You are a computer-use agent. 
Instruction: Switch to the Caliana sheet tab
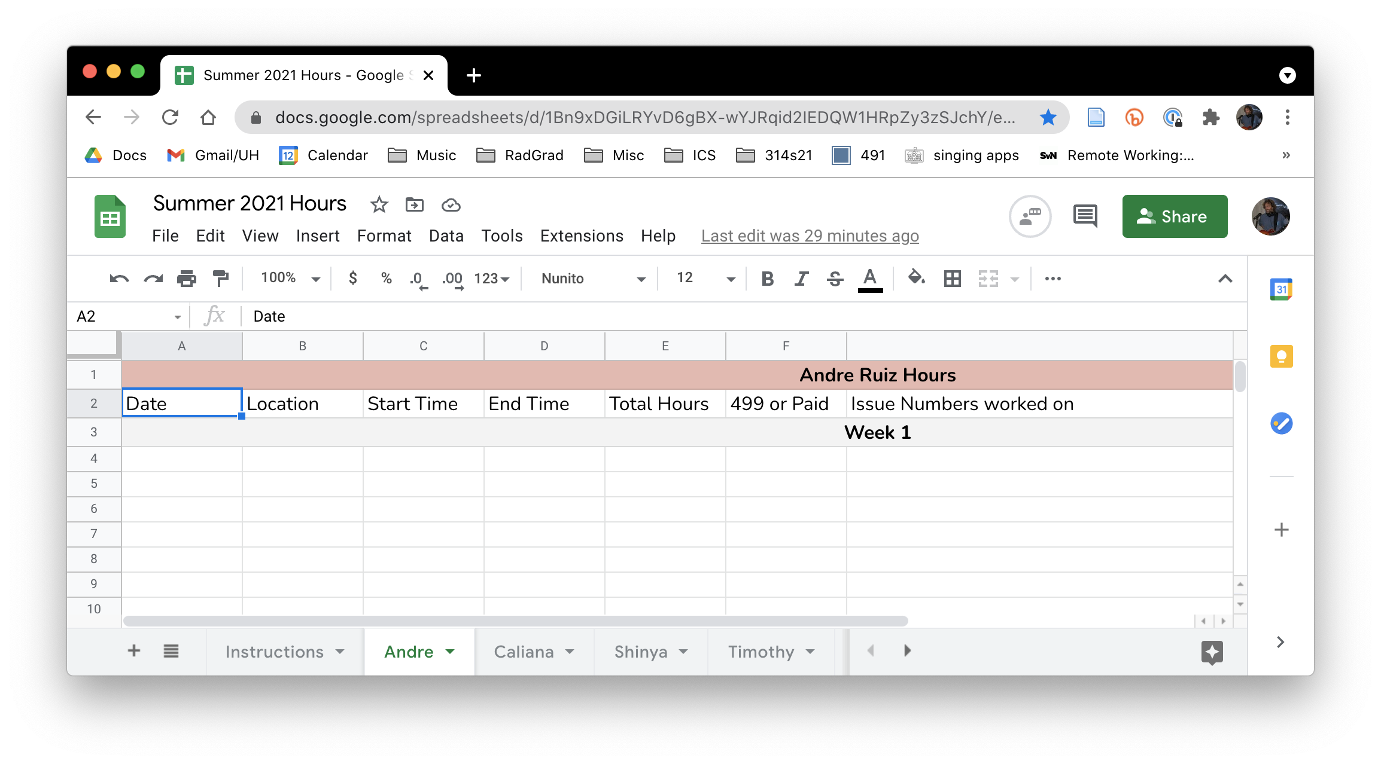pos(524,651)
